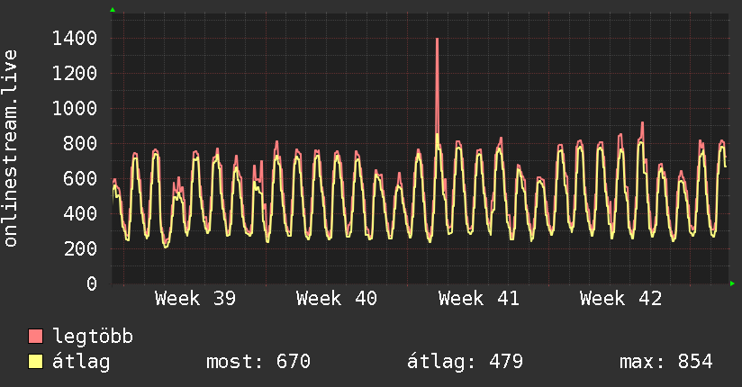Click the 1000 y-axis label
Screen dimensions: 742x387
(75, 108)
